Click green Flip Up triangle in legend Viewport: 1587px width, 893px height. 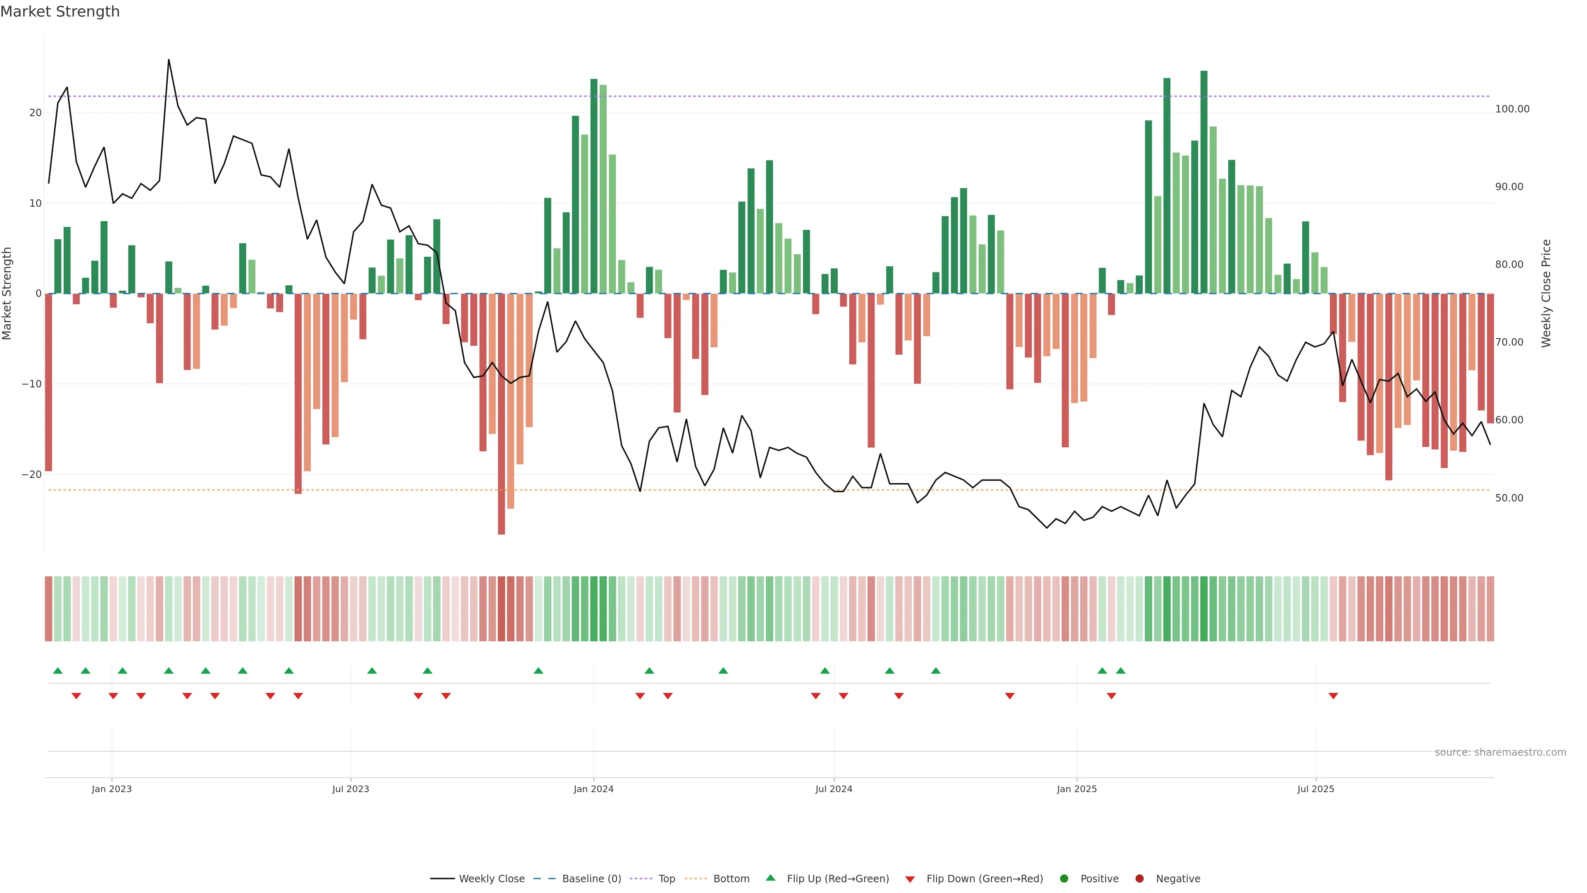click(770, 878)
